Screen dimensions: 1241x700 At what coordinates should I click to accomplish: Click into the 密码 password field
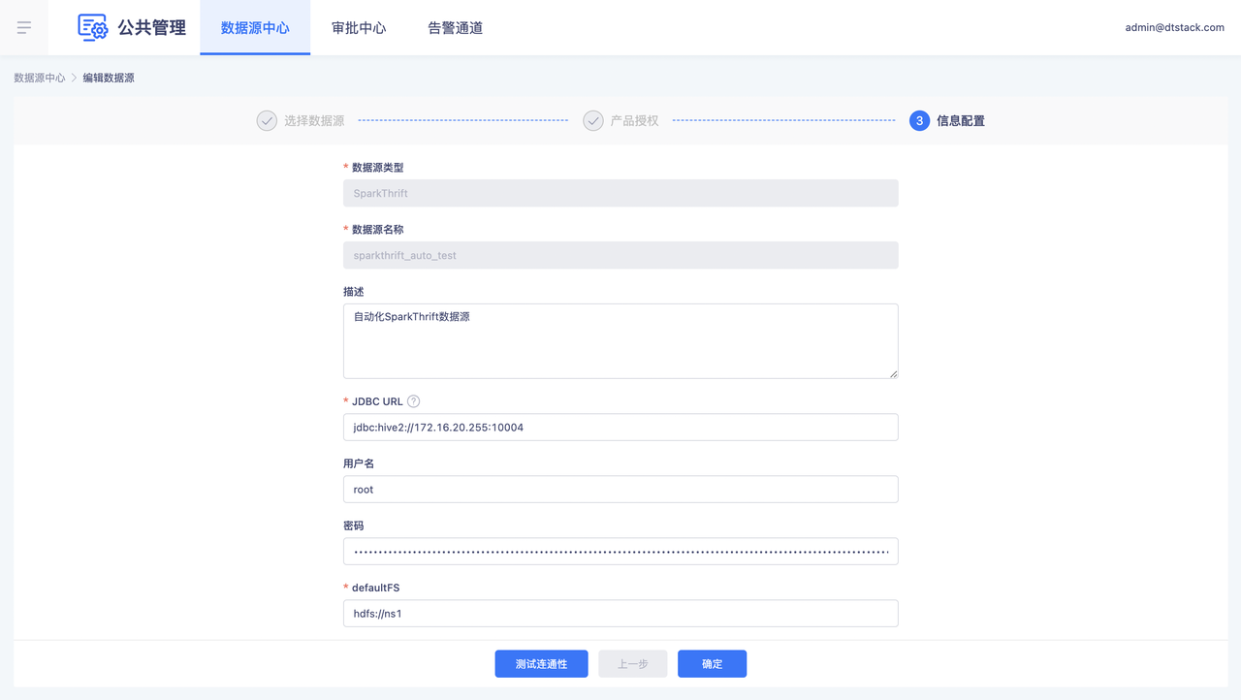click(620, 552)
